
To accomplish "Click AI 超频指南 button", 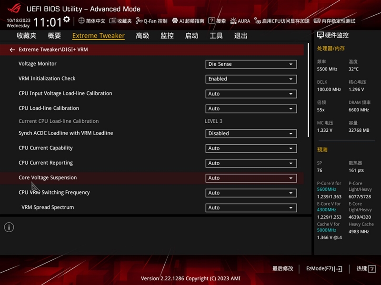I will coord(188,21).
